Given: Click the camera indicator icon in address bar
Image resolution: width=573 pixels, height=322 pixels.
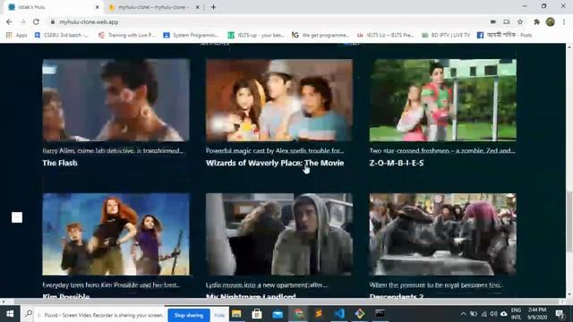Looking at the screenshot, I should click(x=493, y=21).
